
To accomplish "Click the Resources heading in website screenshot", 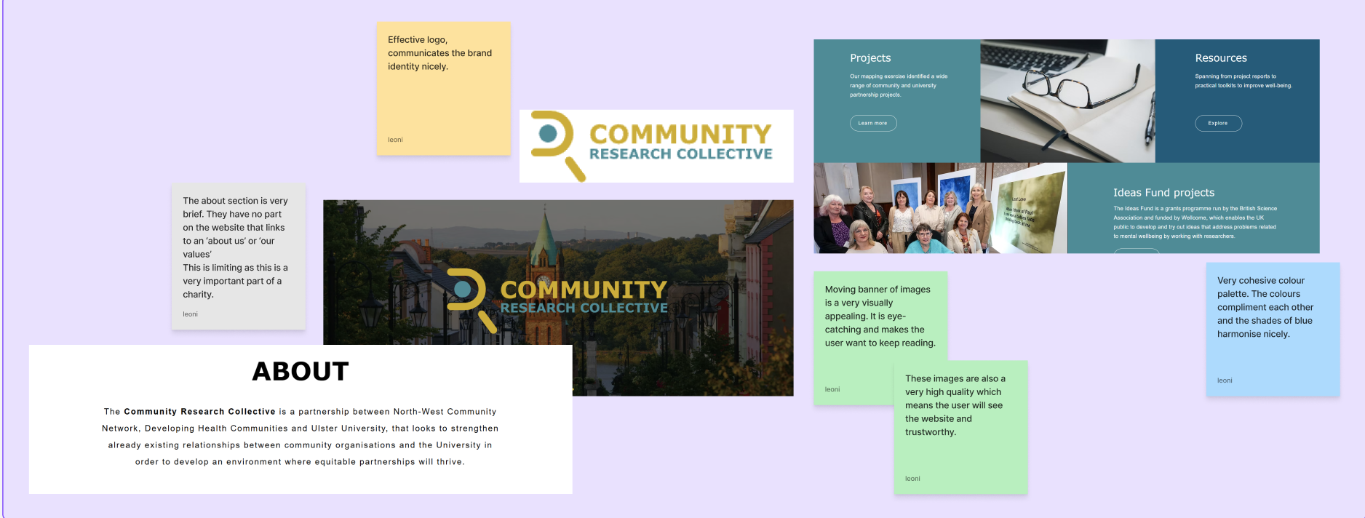I will (1220, 58).
